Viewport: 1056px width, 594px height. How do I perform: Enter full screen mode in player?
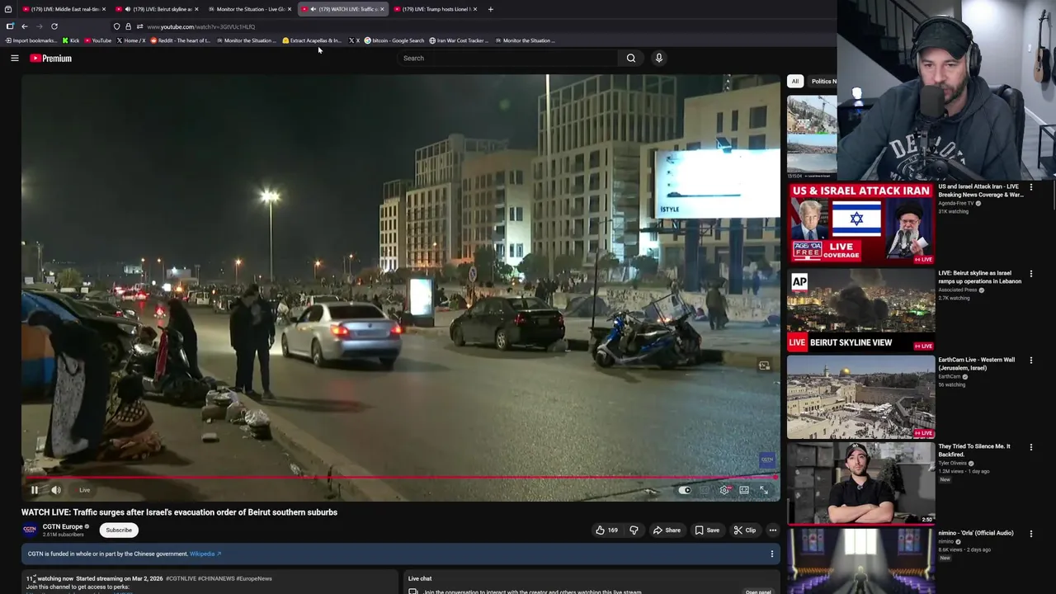(x=764, y=490)
